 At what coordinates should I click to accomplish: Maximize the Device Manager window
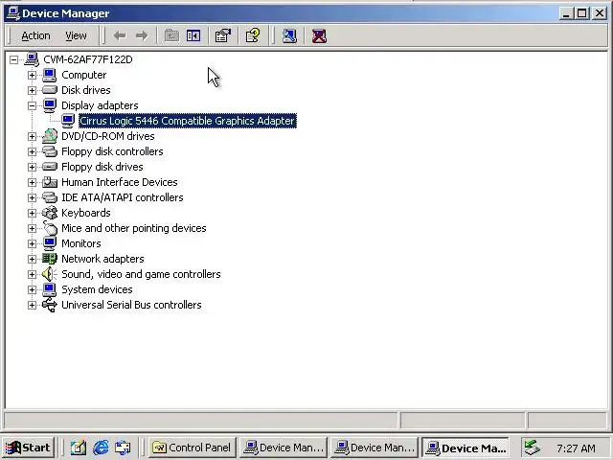(581, 13)
